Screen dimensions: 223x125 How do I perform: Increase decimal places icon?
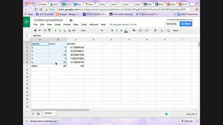69,31
